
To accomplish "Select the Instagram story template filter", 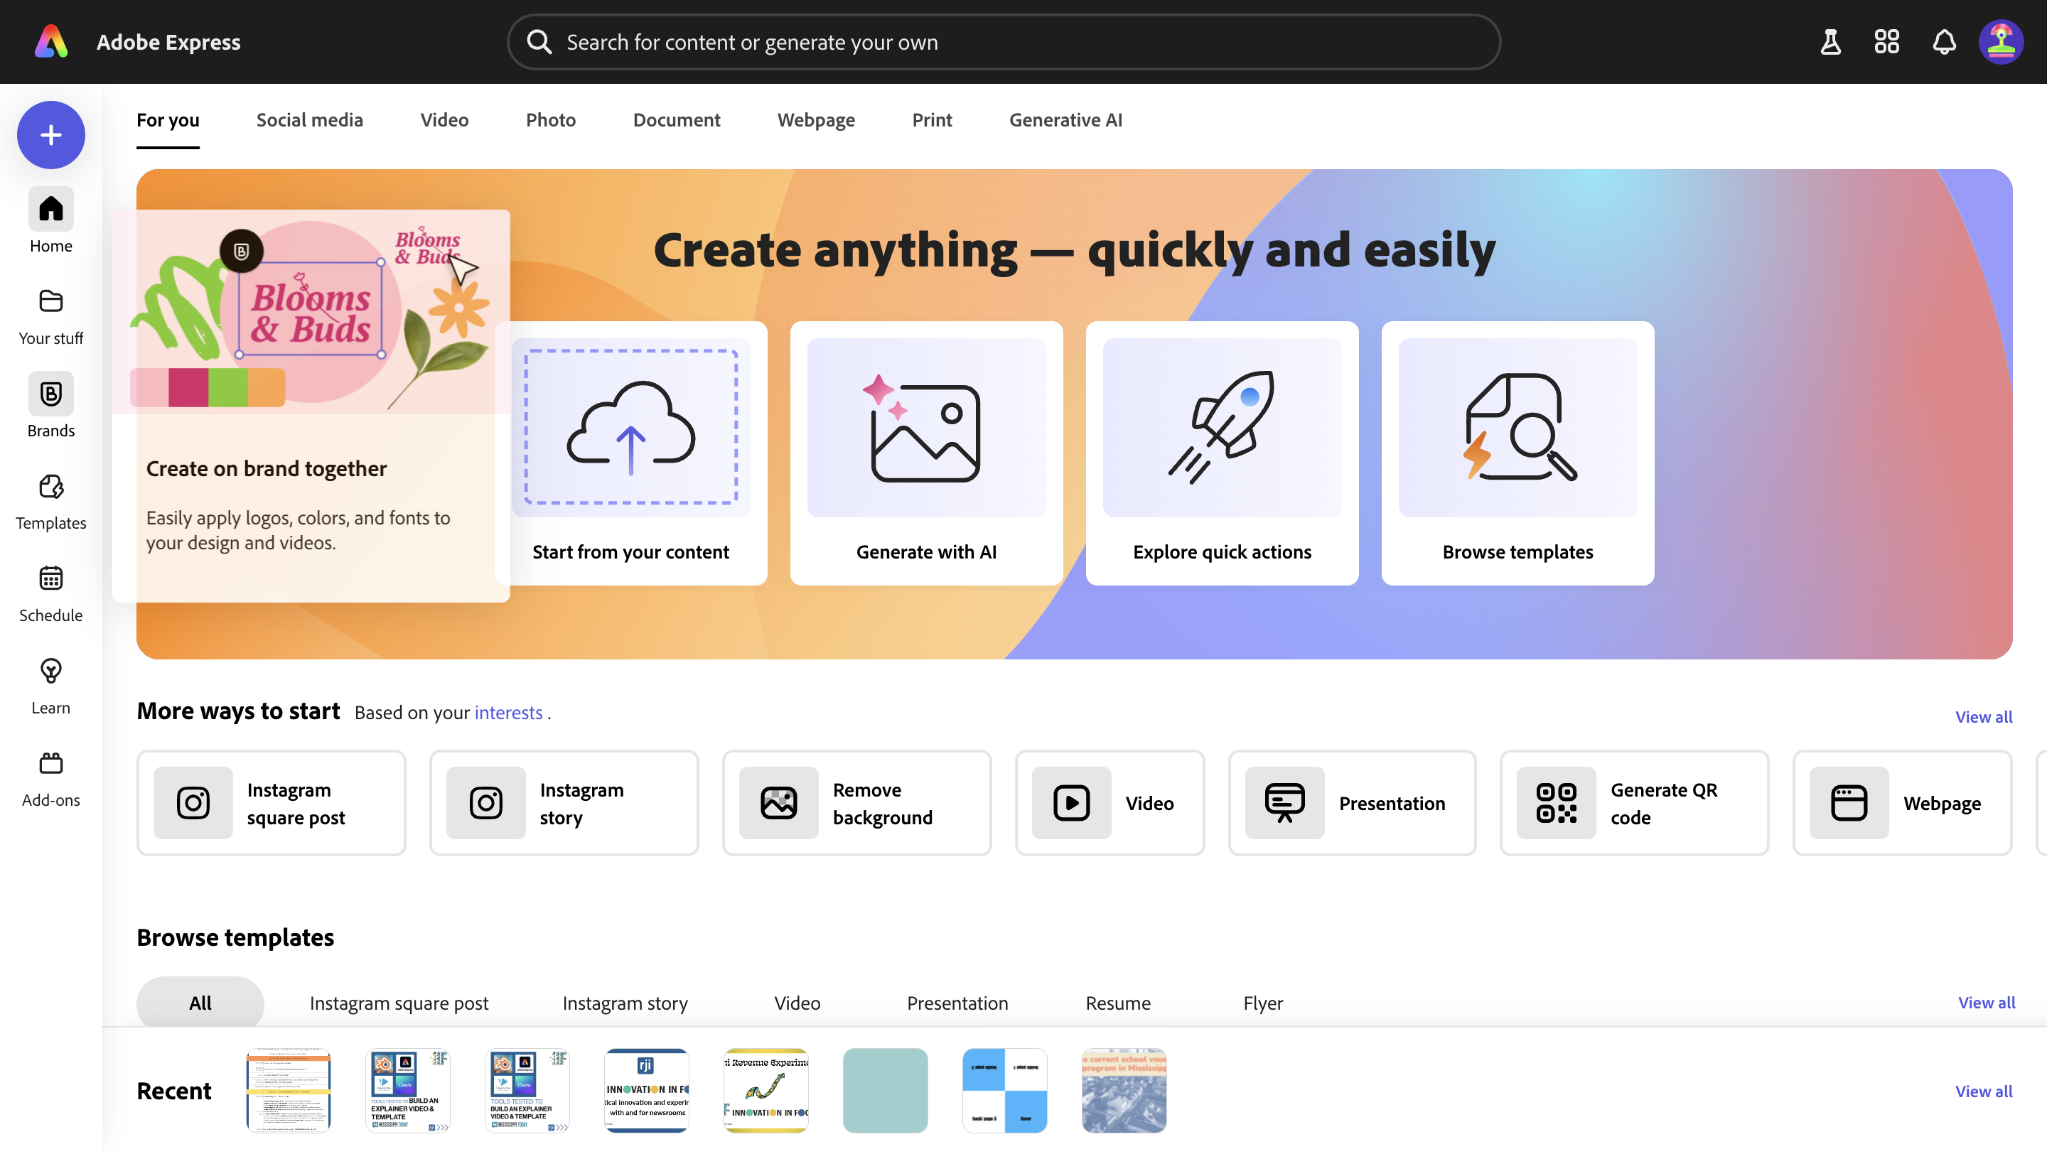I will click(x=625, y=1003).
